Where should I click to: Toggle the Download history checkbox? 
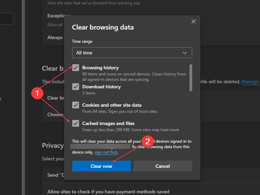pos(76,87)
